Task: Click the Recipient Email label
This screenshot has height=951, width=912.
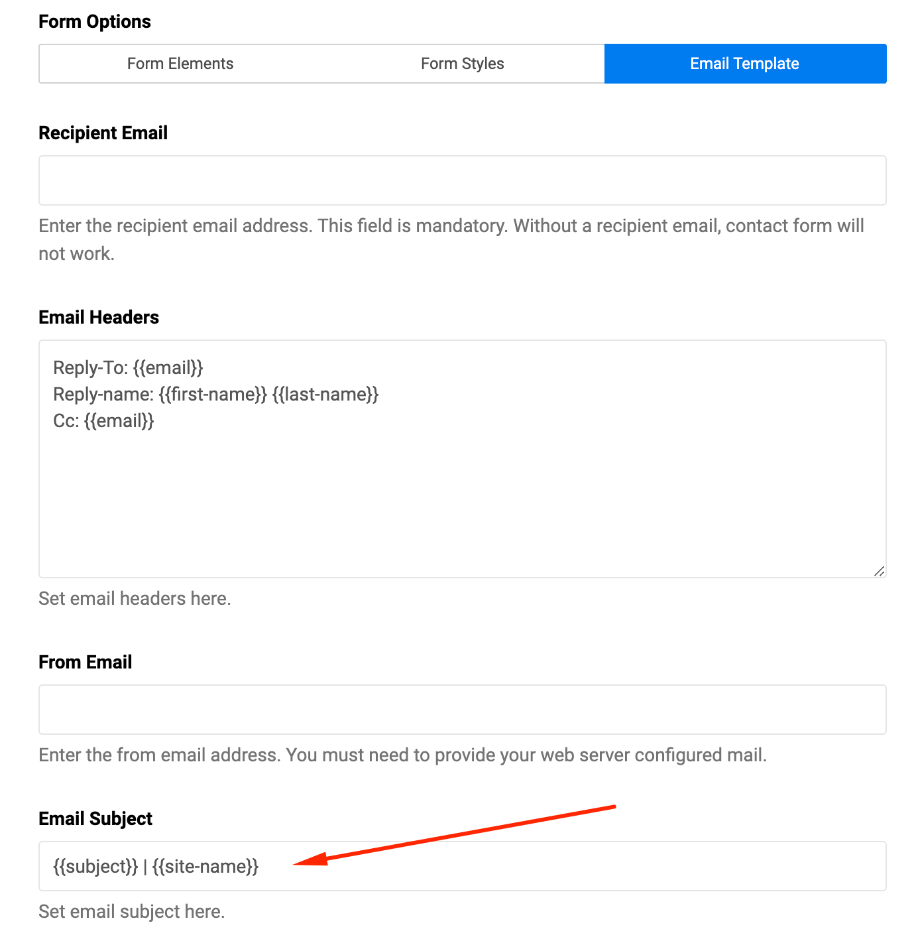Action: (103, 133)
